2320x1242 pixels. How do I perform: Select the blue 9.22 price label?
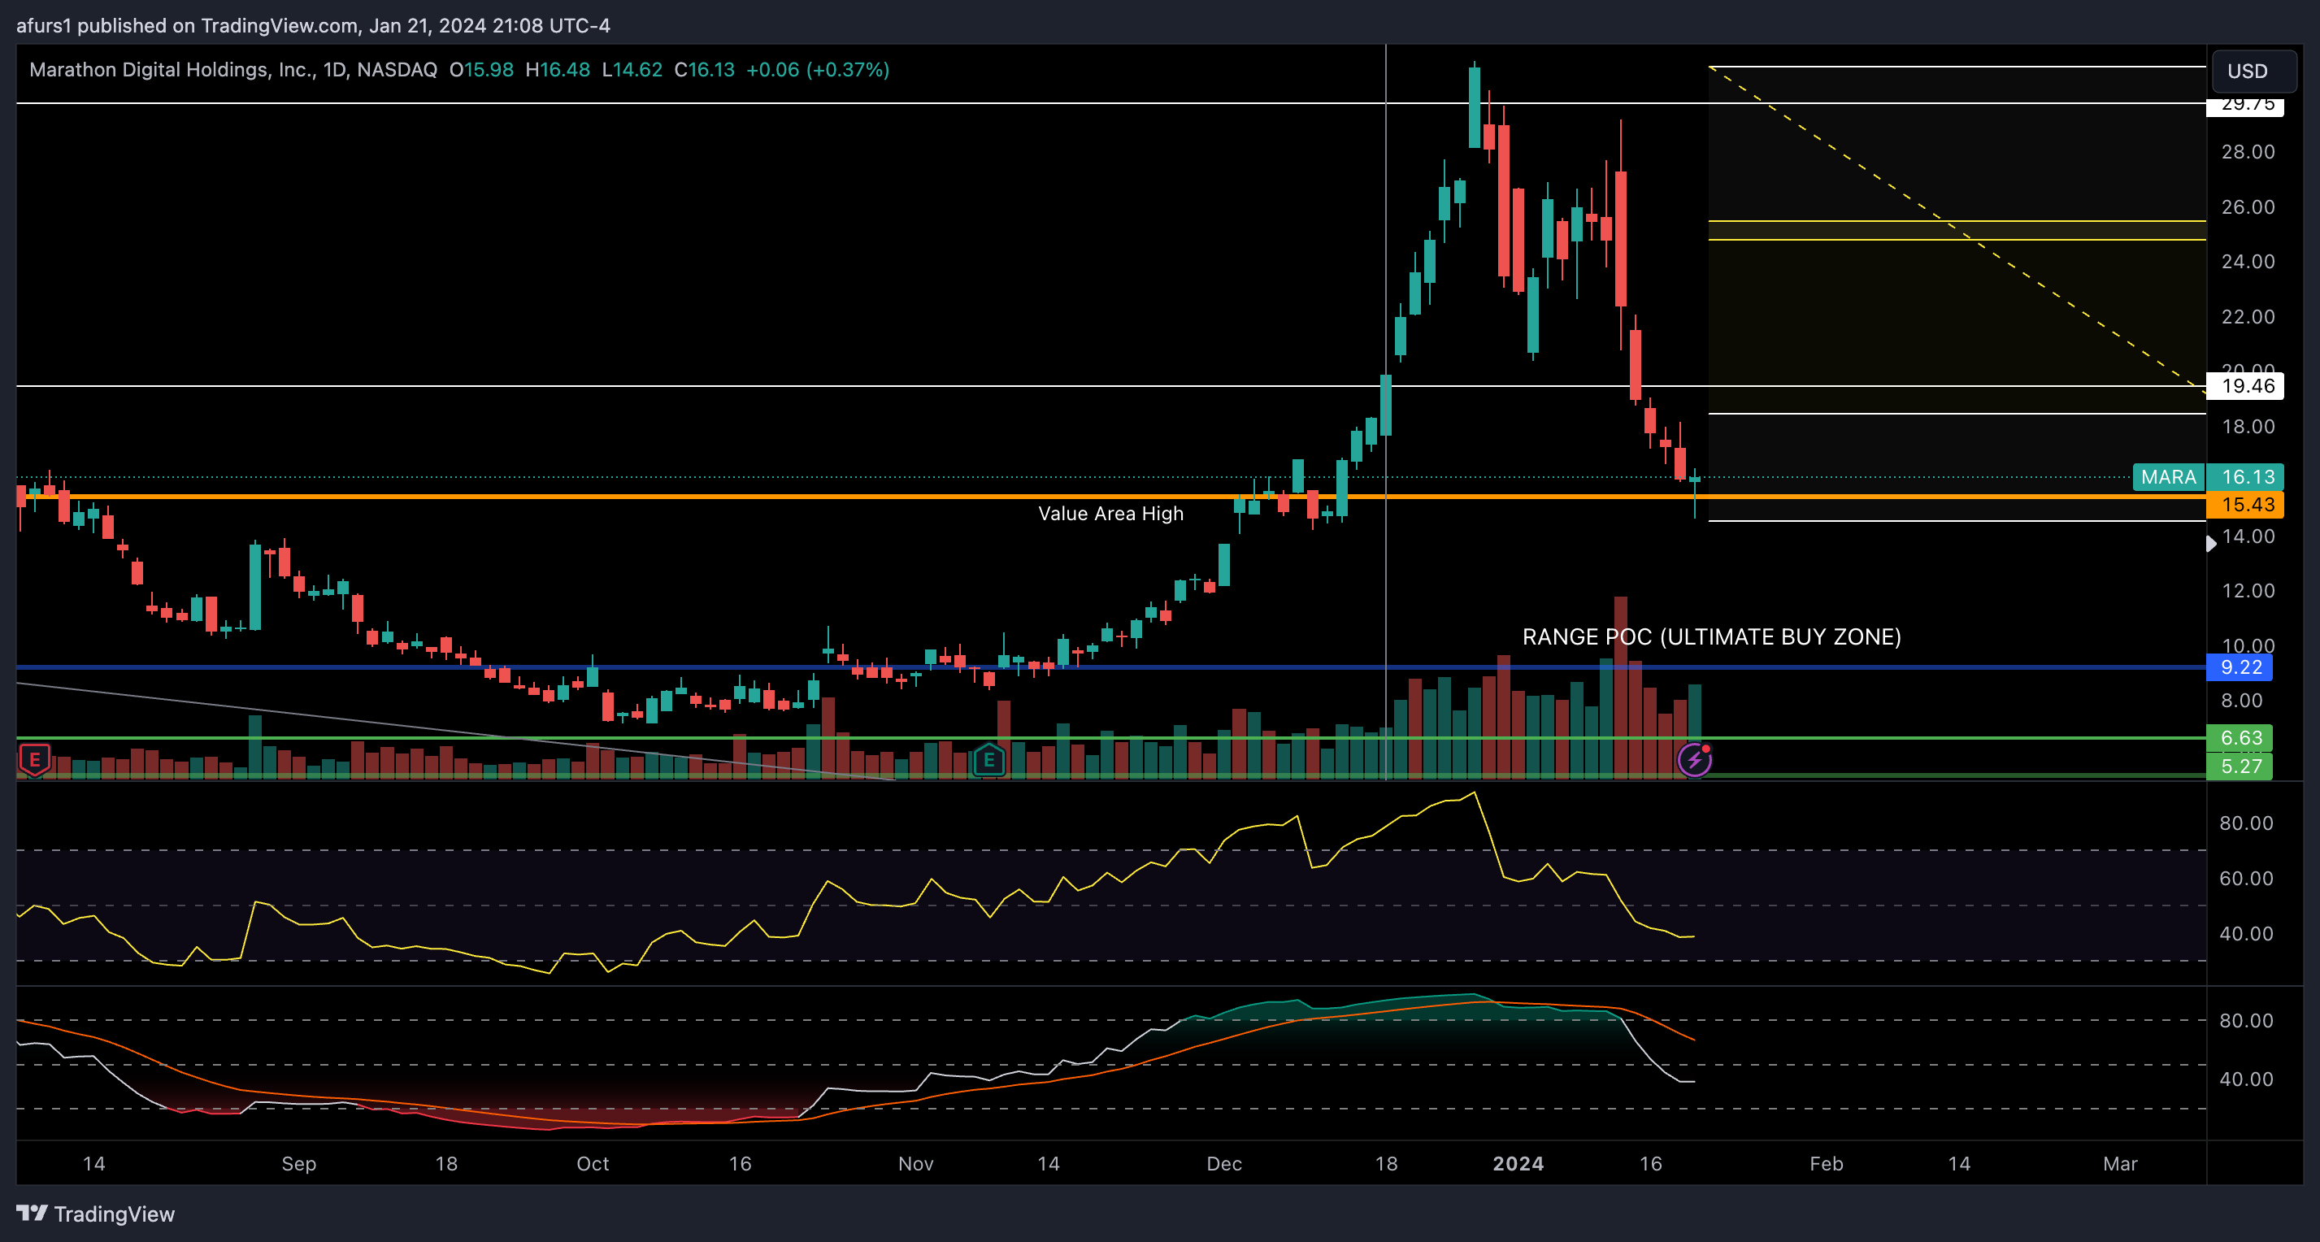(2240, 667)
